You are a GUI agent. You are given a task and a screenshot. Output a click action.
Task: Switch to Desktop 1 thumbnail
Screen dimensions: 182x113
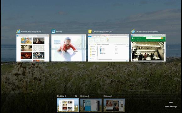(68, 105)
